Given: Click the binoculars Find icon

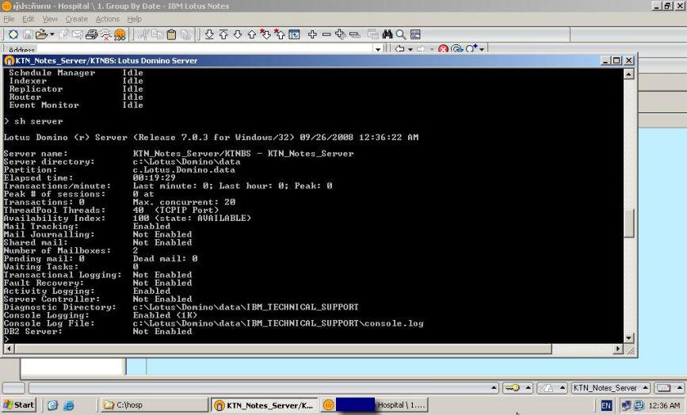Looking at the screenshot, I should pos(387,34).
